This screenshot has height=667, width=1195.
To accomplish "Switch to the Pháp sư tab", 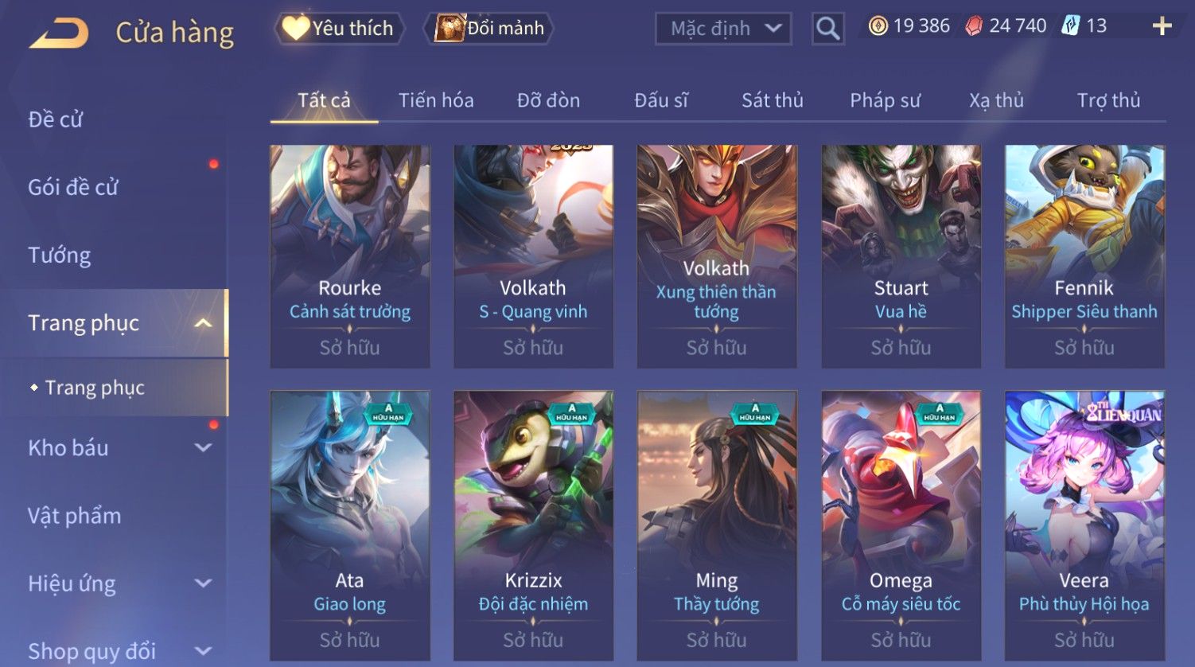I will point(885,100).
